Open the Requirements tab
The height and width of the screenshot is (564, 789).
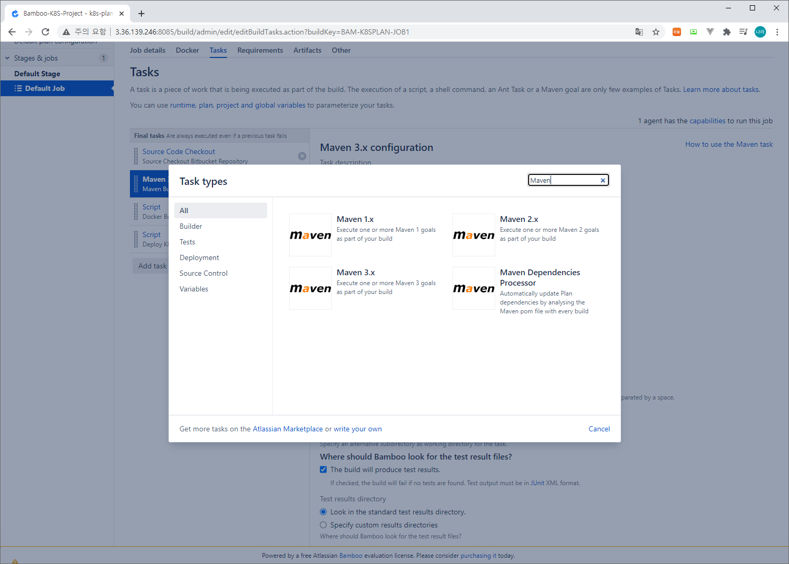click(260, 50)
